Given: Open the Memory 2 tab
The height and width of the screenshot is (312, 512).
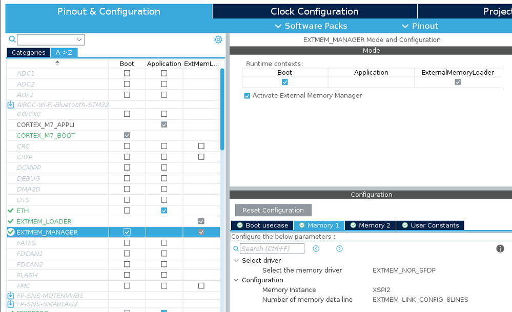Looking at the screenshot, I should 370,225.
